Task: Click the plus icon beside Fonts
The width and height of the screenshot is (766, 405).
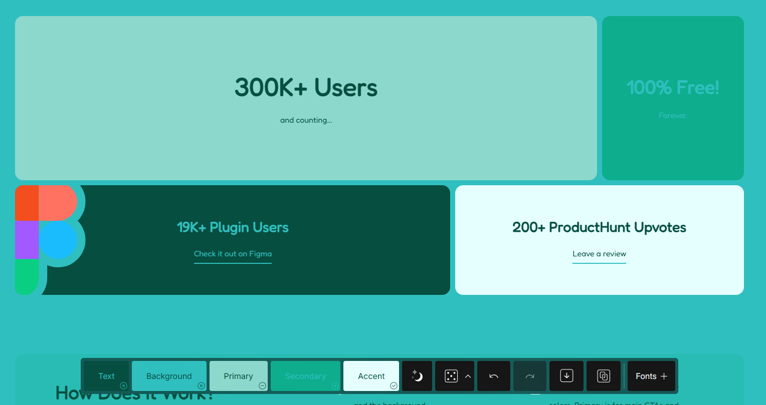Action: click(x=664, y=376)
